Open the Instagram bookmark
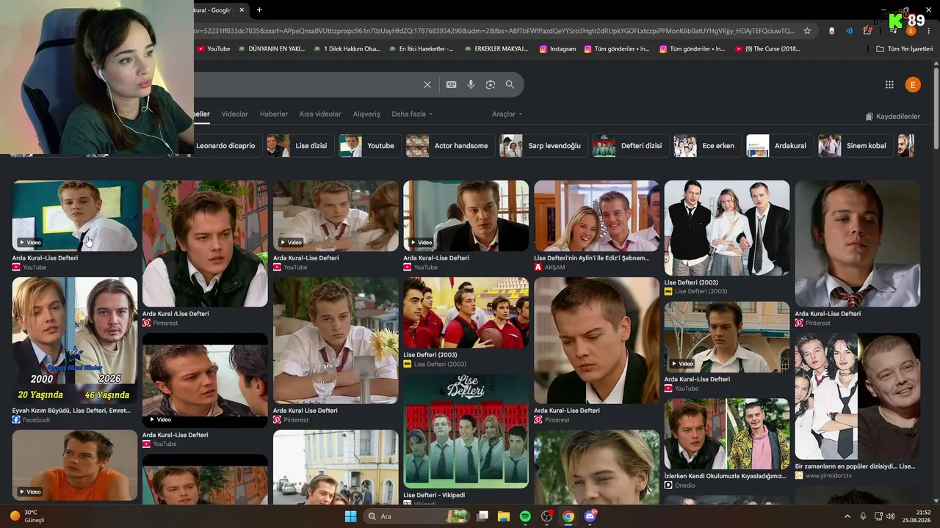The width and height of the screenshot is (940, 528). [557, 49]
